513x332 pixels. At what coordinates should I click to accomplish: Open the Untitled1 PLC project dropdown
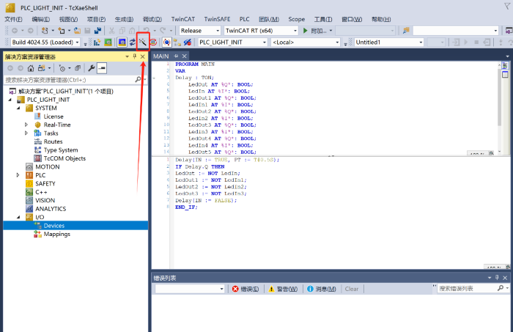pos(421,43)
